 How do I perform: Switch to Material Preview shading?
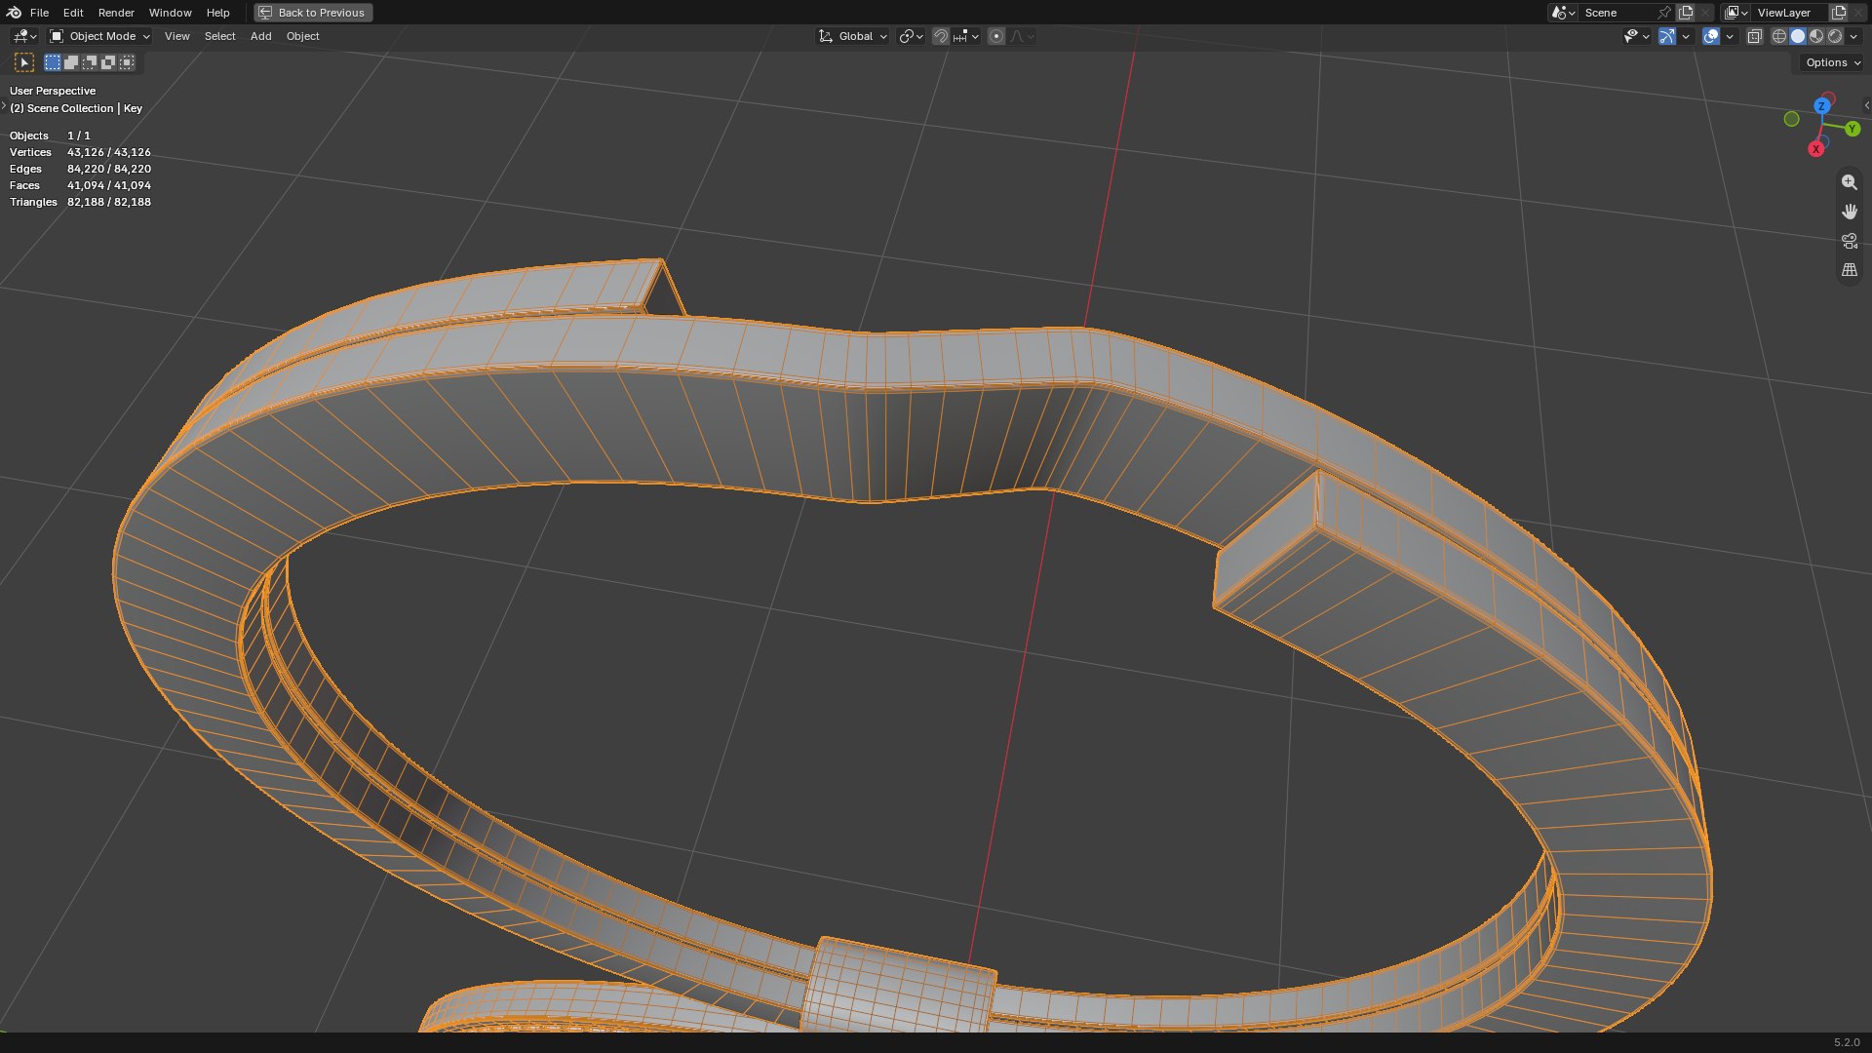1816,36
